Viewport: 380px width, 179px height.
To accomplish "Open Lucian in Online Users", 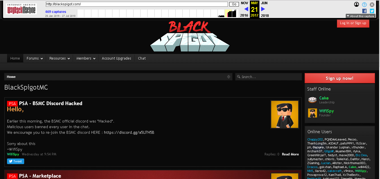I will (326, 163).
